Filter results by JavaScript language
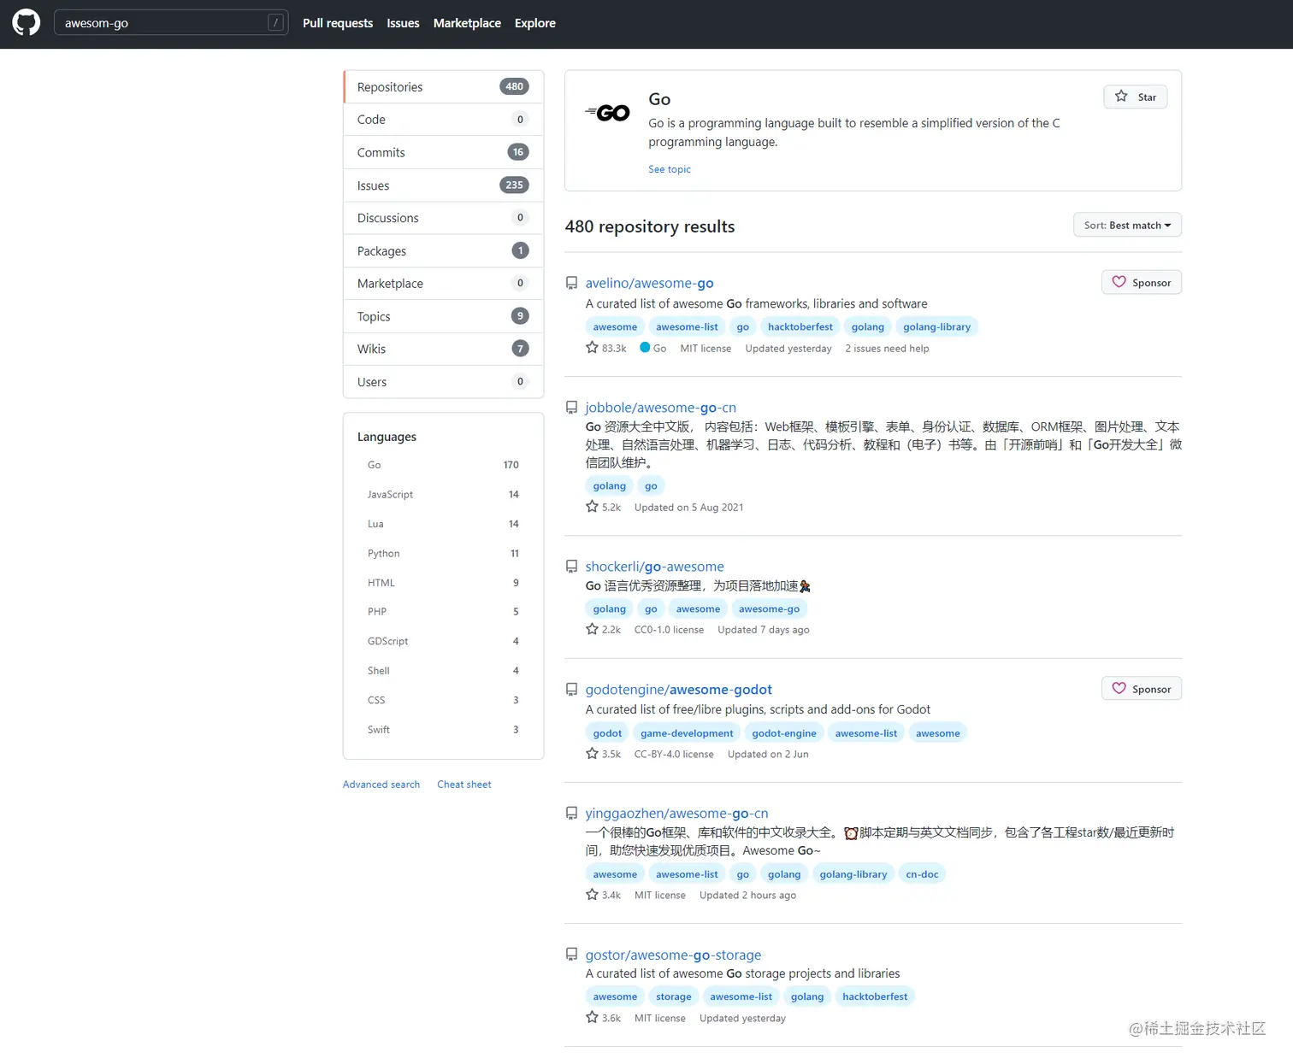 [x=443, y=495]
